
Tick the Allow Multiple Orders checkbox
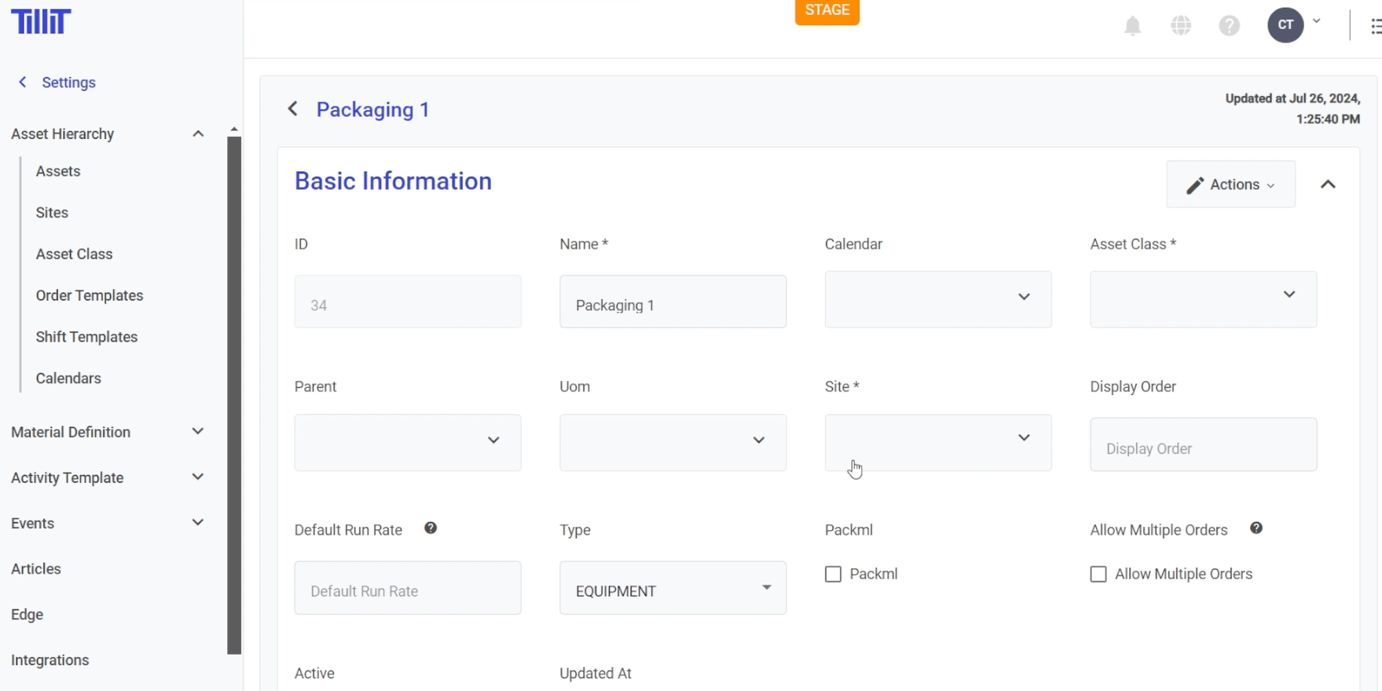pyautogui.click(x=1098, y=575)
